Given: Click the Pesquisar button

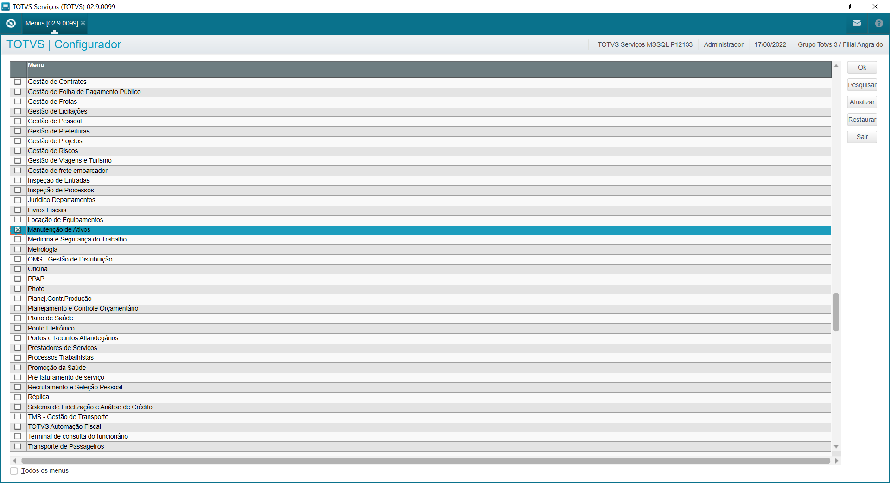Looking at the screenshot, I should (862, 85).
